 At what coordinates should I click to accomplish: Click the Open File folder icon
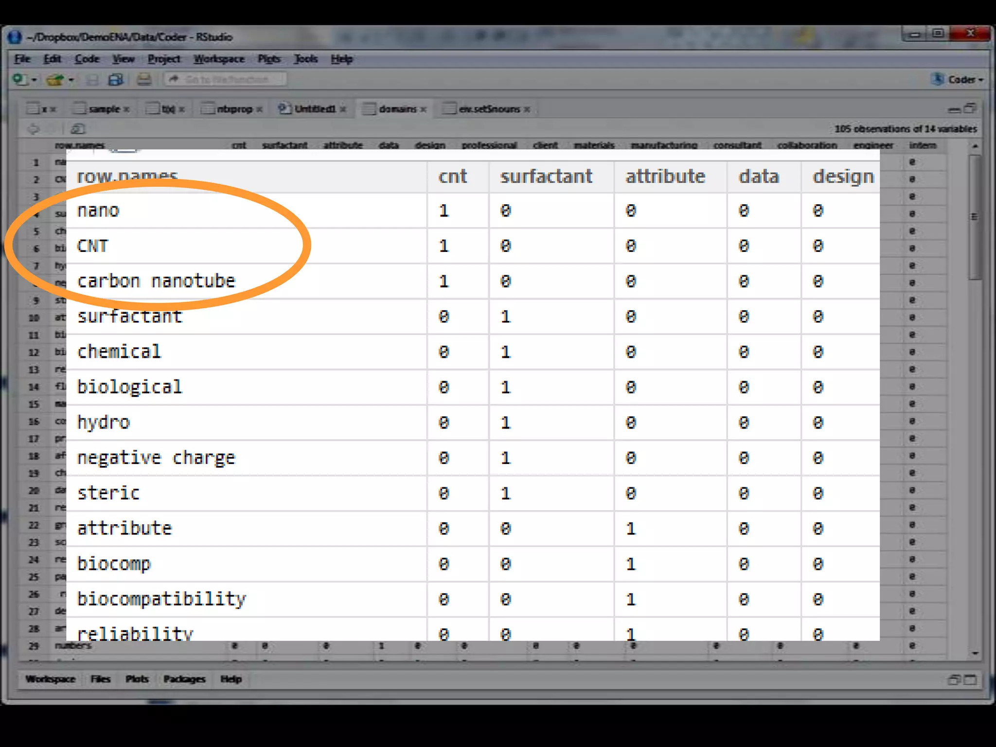click(55, 80)
